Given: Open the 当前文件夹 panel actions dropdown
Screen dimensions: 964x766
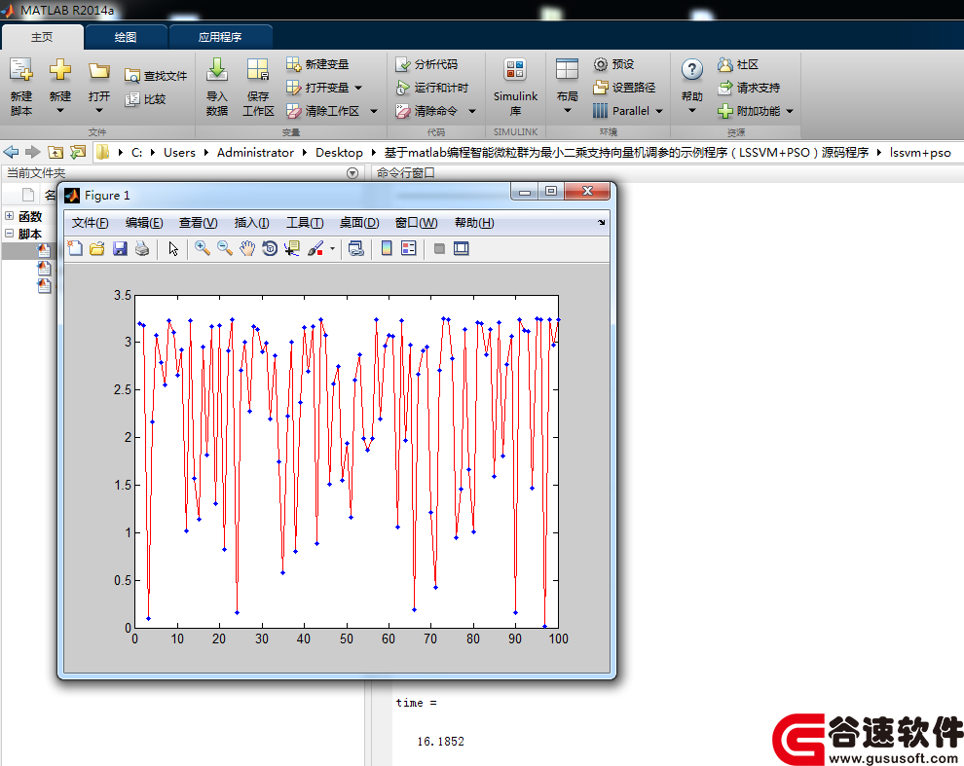Looking at the screenshot, I should 352,173.
